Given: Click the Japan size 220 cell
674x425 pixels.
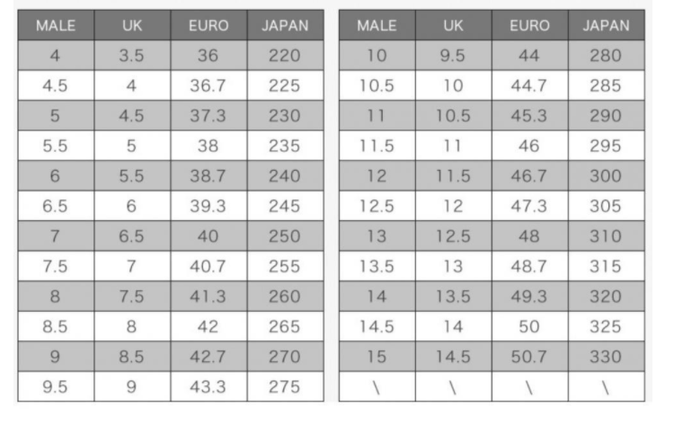Looking at the screenshot, I should tap(284, 56).
